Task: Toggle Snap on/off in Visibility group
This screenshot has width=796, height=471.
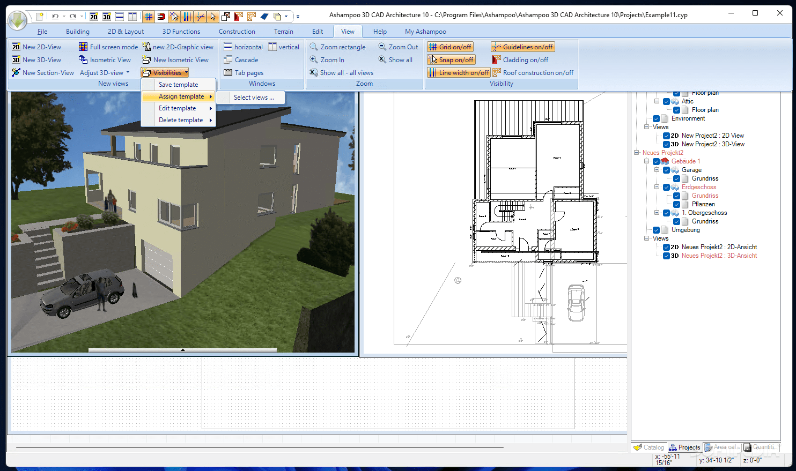Action: (x=451, y=60)
